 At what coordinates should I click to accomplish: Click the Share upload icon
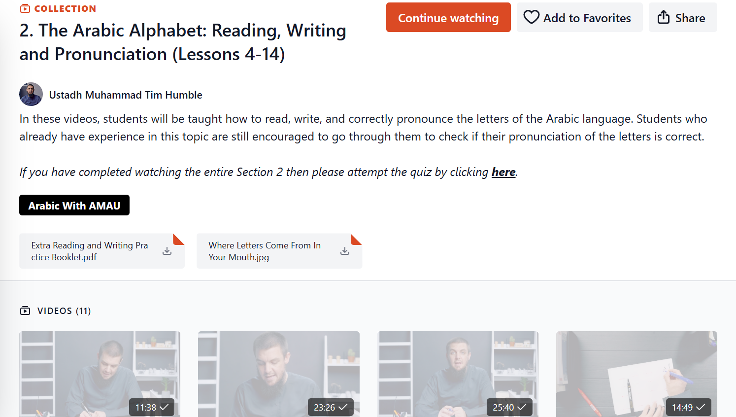click(664, 17)
